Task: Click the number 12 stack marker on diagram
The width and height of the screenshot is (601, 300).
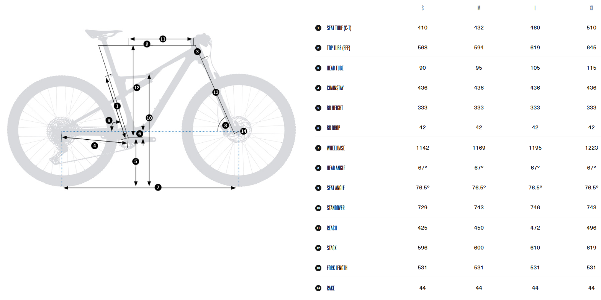Action: 137,88
